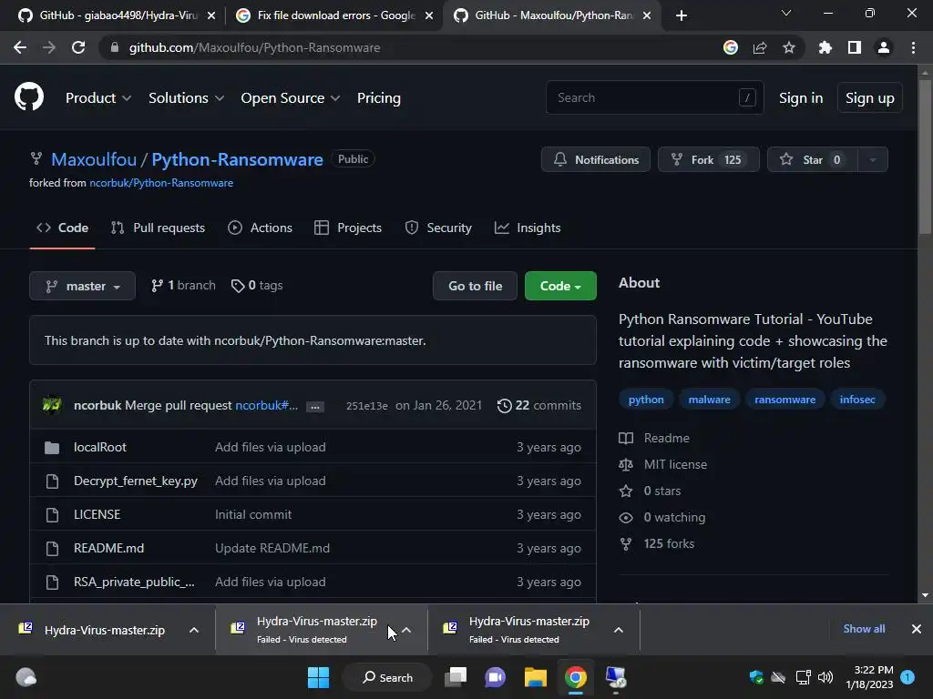Fork the repository with Fork button
This screenshot has height=699, width=933.
point(708,159)
